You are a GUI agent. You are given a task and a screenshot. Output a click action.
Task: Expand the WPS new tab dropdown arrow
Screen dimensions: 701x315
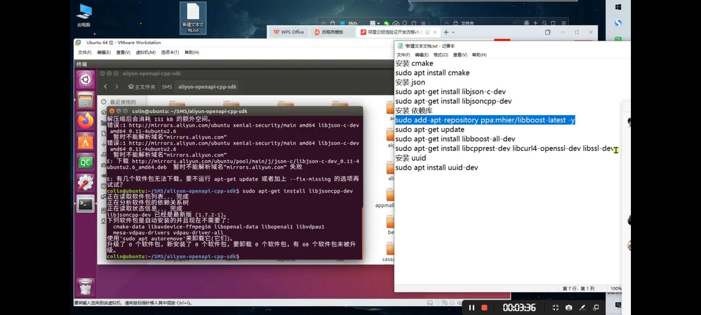(453, 32)
